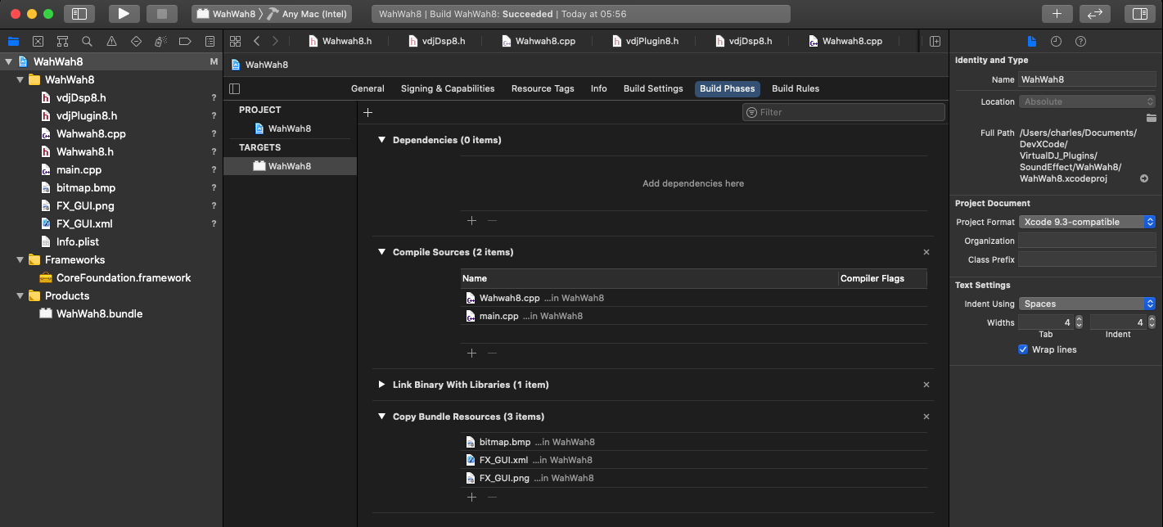This screenshot has width=1163, height=527.
Task: Delete the Copy Bundle Resources phase
Action: point(926,417)
